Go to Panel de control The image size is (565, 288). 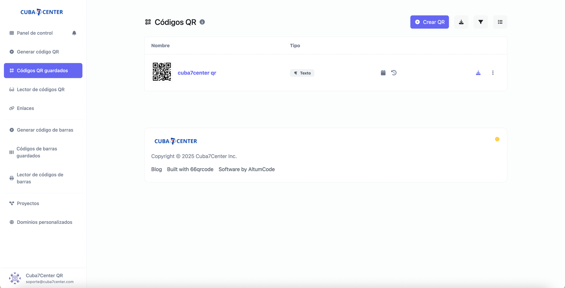coord(35,33)
